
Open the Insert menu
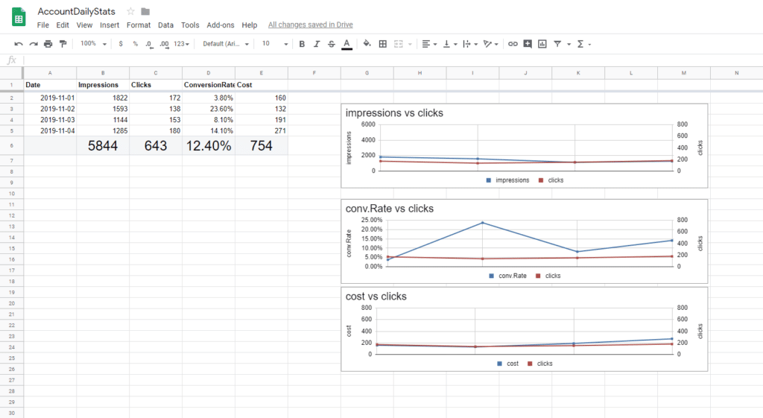tap(110, 25)
